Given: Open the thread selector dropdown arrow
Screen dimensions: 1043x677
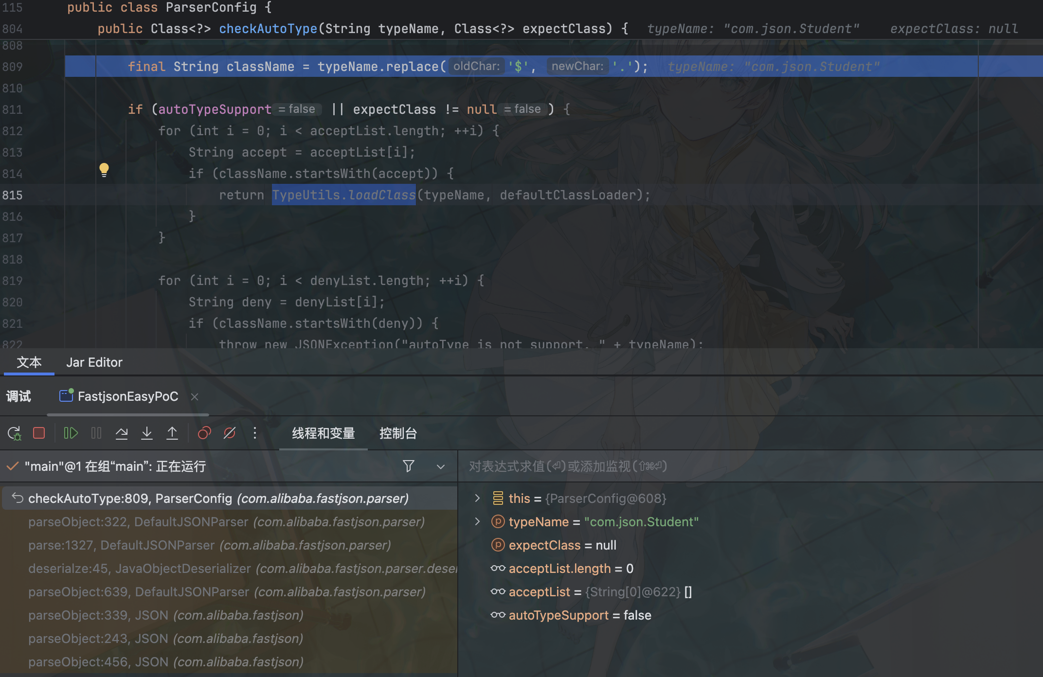Looking at the screenshot, I should [441, 466].
